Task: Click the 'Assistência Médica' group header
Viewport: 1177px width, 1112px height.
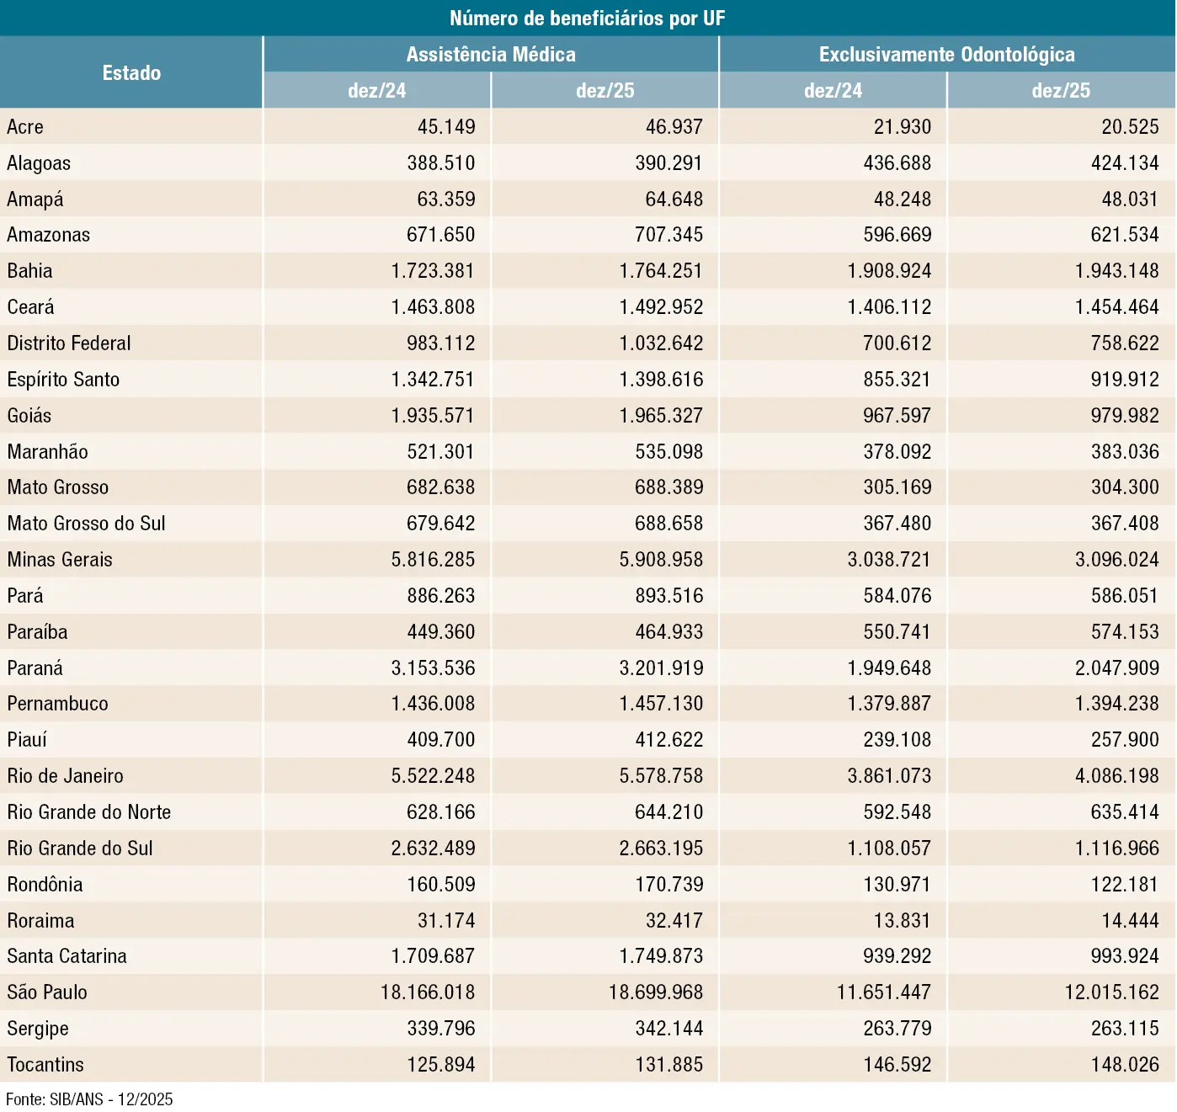Action: tap(491, 55)
